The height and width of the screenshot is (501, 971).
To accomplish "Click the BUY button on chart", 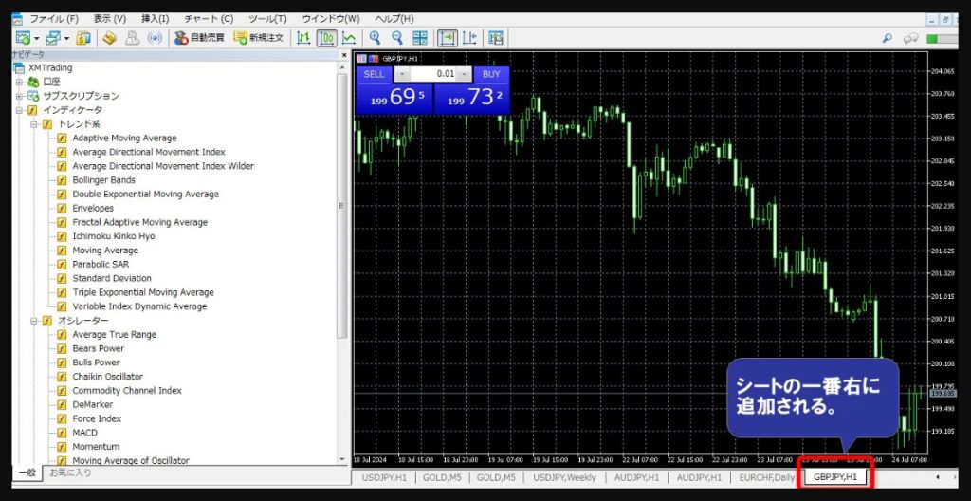I will coord(491,74).
